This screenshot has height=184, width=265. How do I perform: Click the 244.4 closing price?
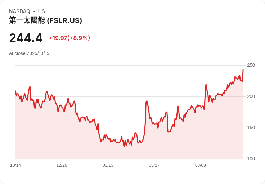coord(26,38)
